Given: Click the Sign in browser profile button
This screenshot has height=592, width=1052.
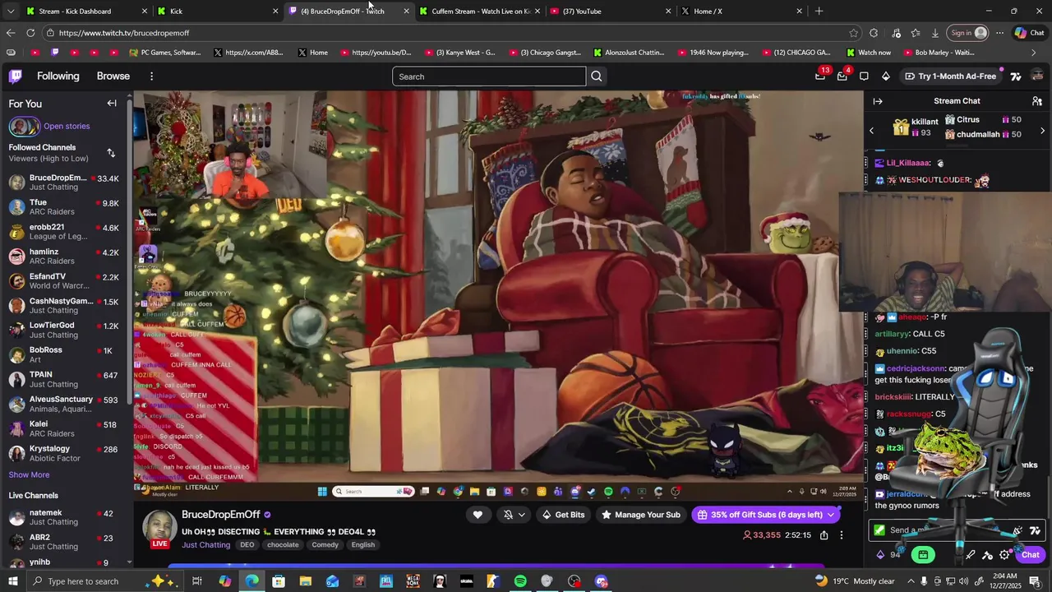Looking at the screenshot, I should tap(968, 33).
